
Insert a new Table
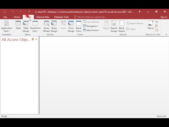[x=18, y=25]
